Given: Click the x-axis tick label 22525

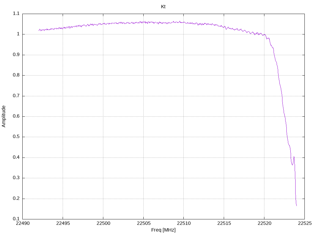Looking at the screenshot, I should point(305,223).
